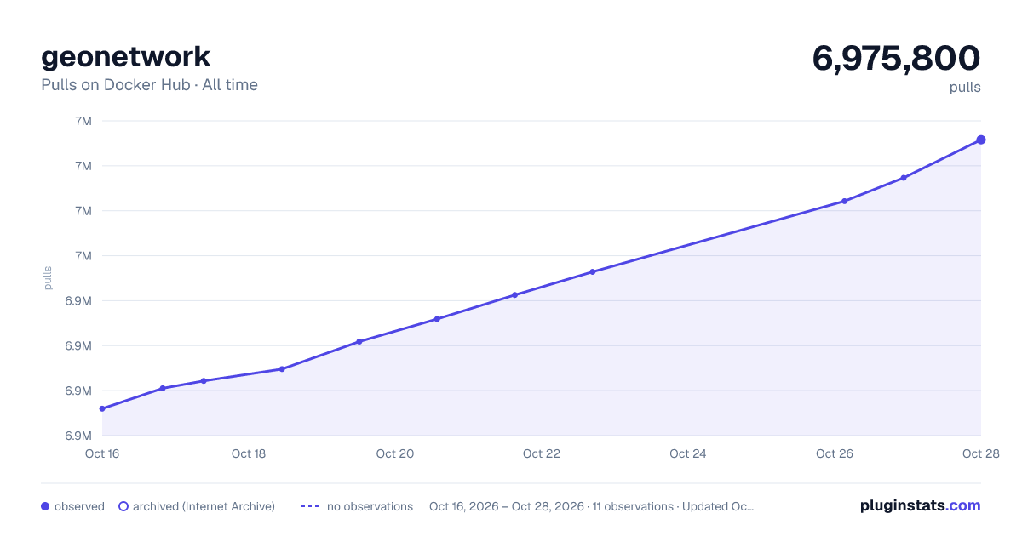Click the geonetwork chart title
Screen dimensions: 1022x536
[126, 57]
